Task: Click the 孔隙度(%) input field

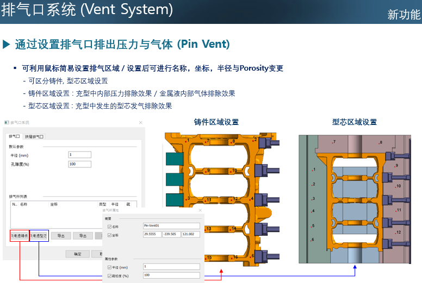Action: tap(79, 163)
